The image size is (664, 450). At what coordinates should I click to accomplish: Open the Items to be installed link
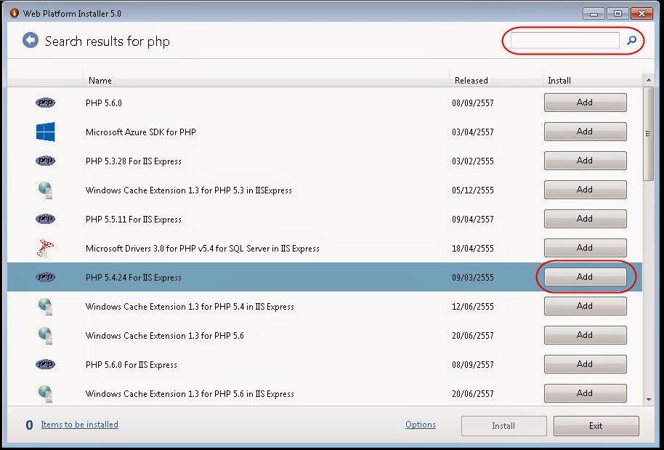pyautogui.click(x=79, y=425)
